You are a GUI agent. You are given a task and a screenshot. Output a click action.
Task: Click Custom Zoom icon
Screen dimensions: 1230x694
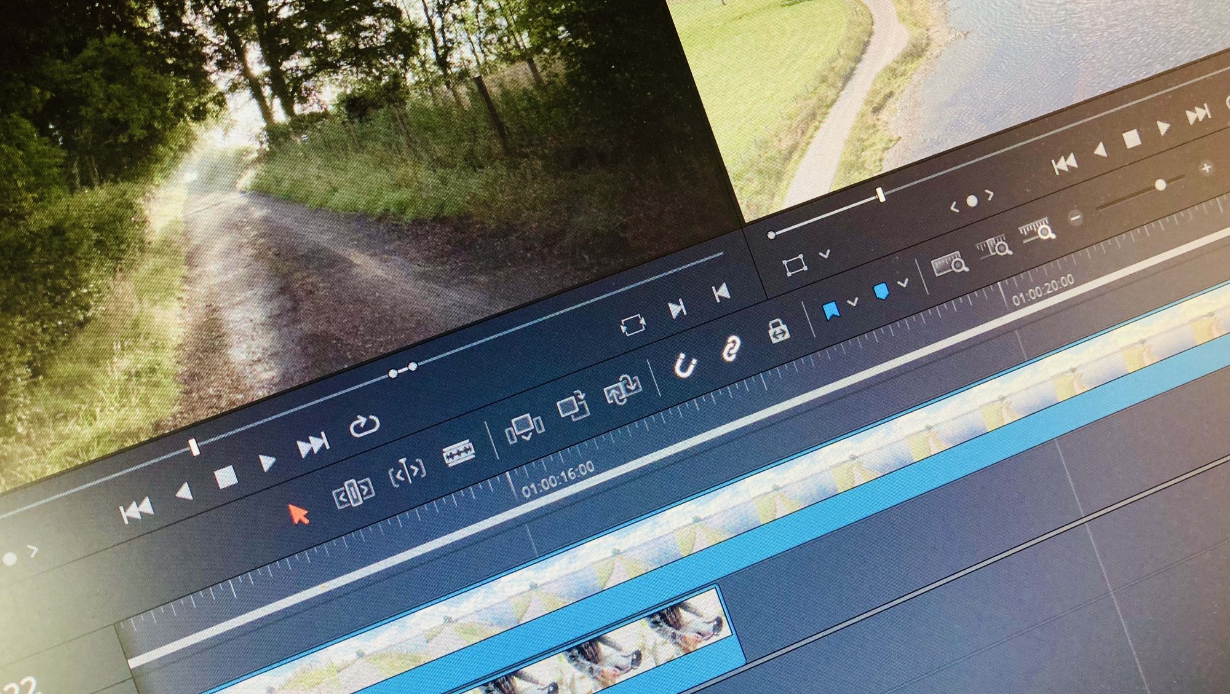point(1038,229)
